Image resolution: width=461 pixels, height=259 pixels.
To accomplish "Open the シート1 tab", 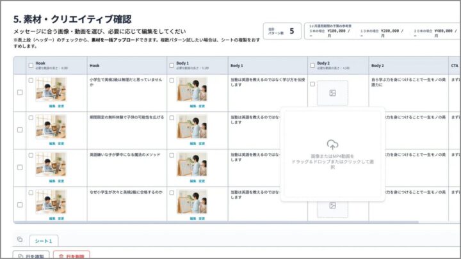I will 44,241.
